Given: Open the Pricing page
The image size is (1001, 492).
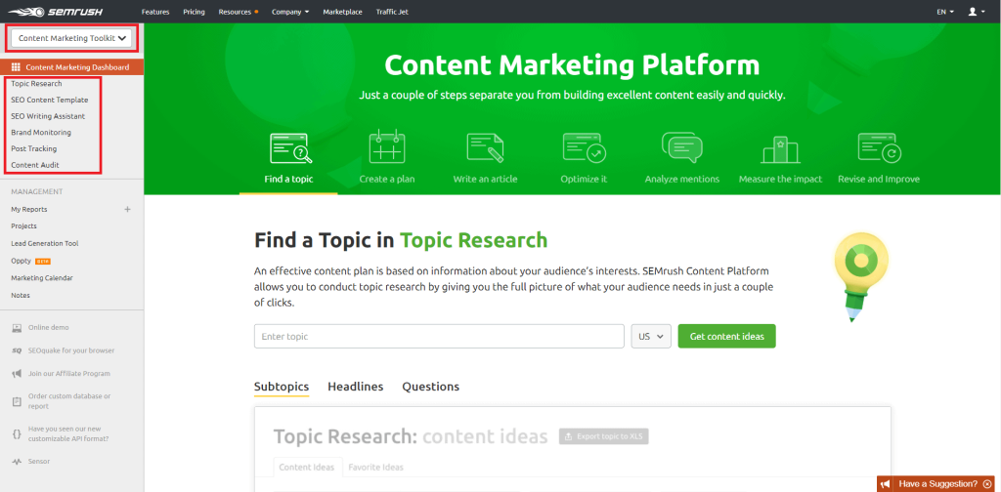Looking at the screenshot, I should 194,12.
